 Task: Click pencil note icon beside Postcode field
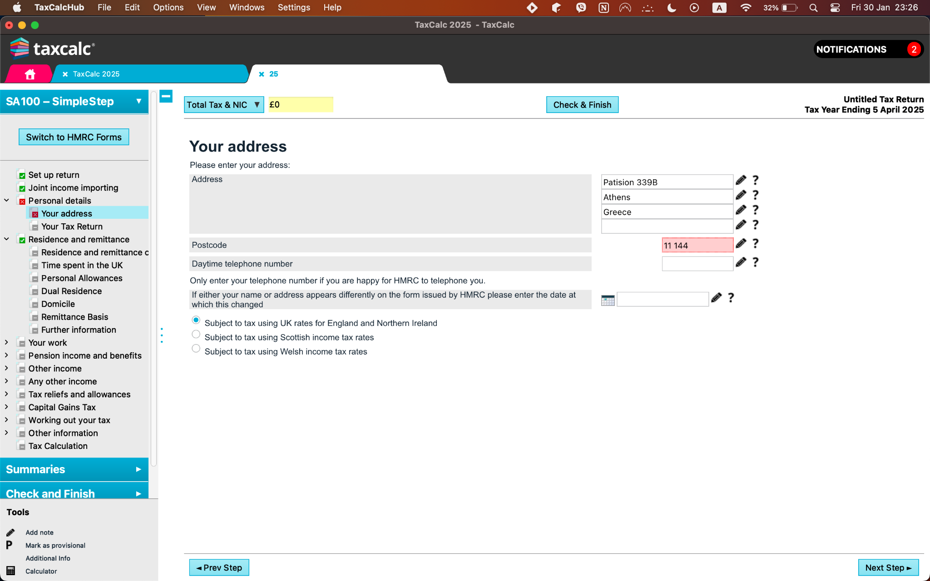(741, 244)
